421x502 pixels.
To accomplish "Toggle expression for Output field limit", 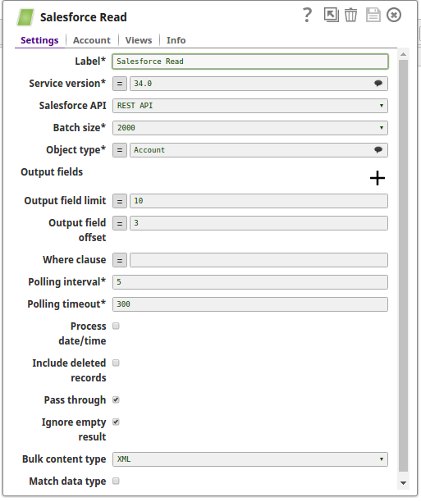I will pos(120,201).
